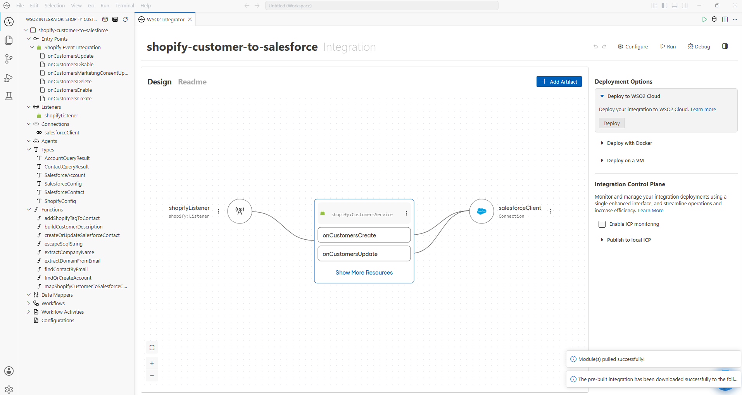Open the Testing flask icon
Image resolution: width=742 pixels, height=395 pixels.
point(9,96)
